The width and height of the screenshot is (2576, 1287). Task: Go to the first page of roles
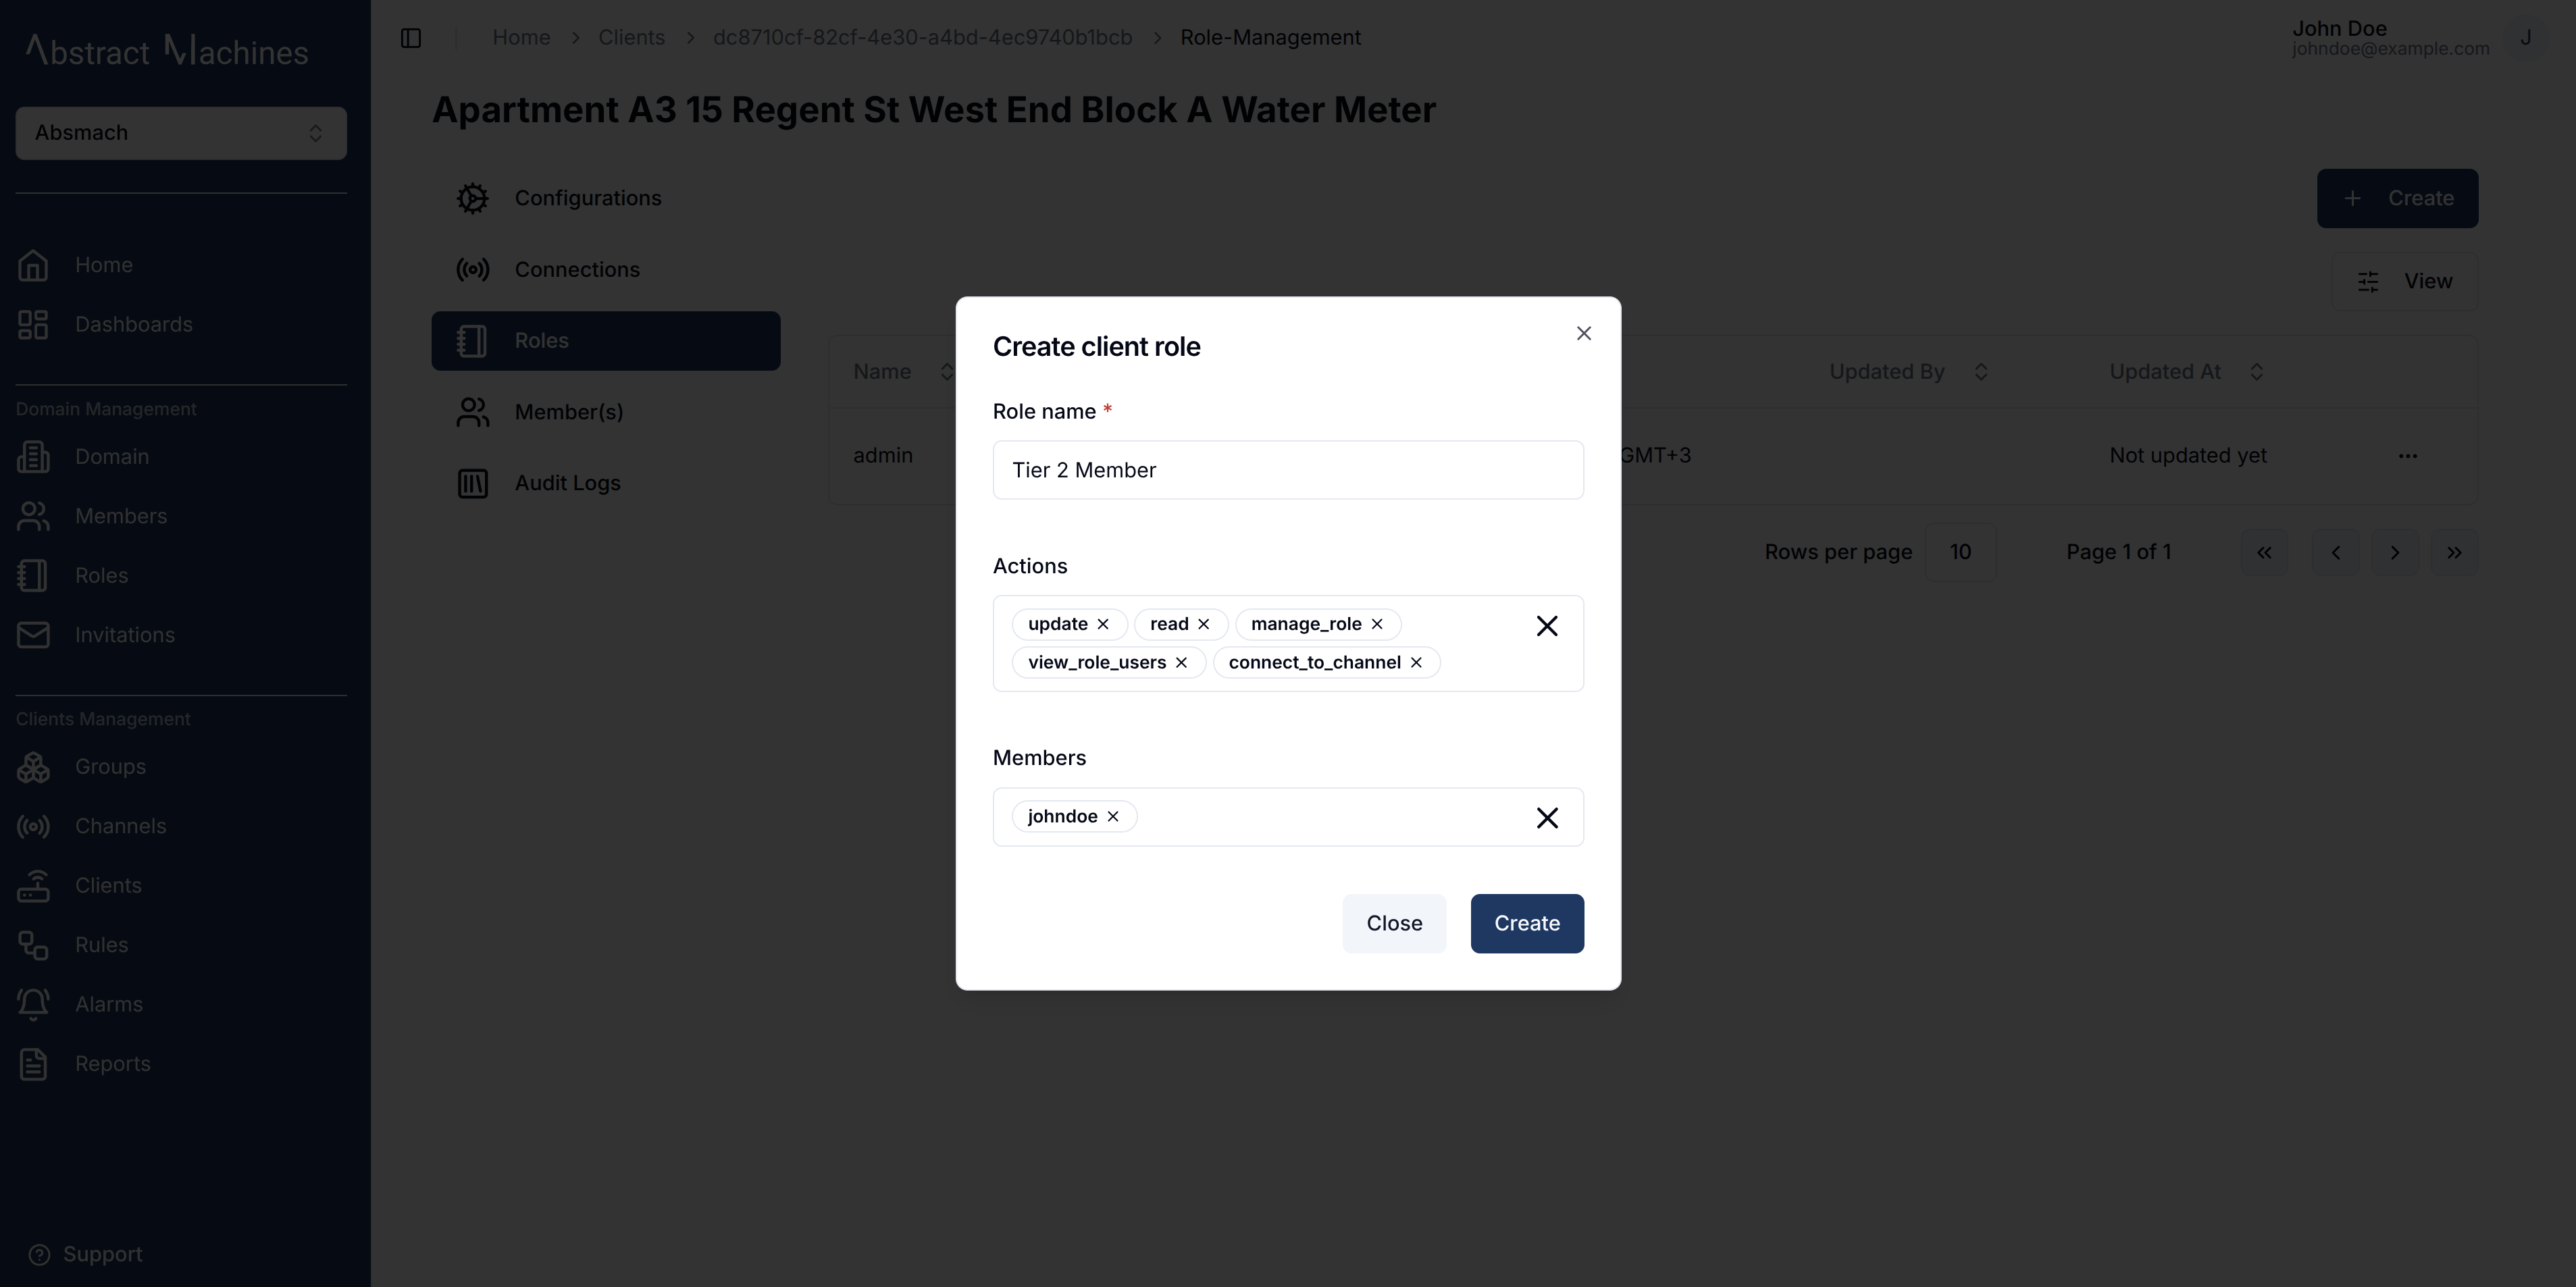click(x=2264, y=553)
